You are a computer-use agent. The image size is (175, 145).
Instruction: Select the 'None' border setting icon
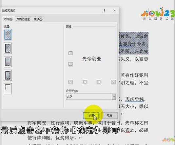coord(8,35)
